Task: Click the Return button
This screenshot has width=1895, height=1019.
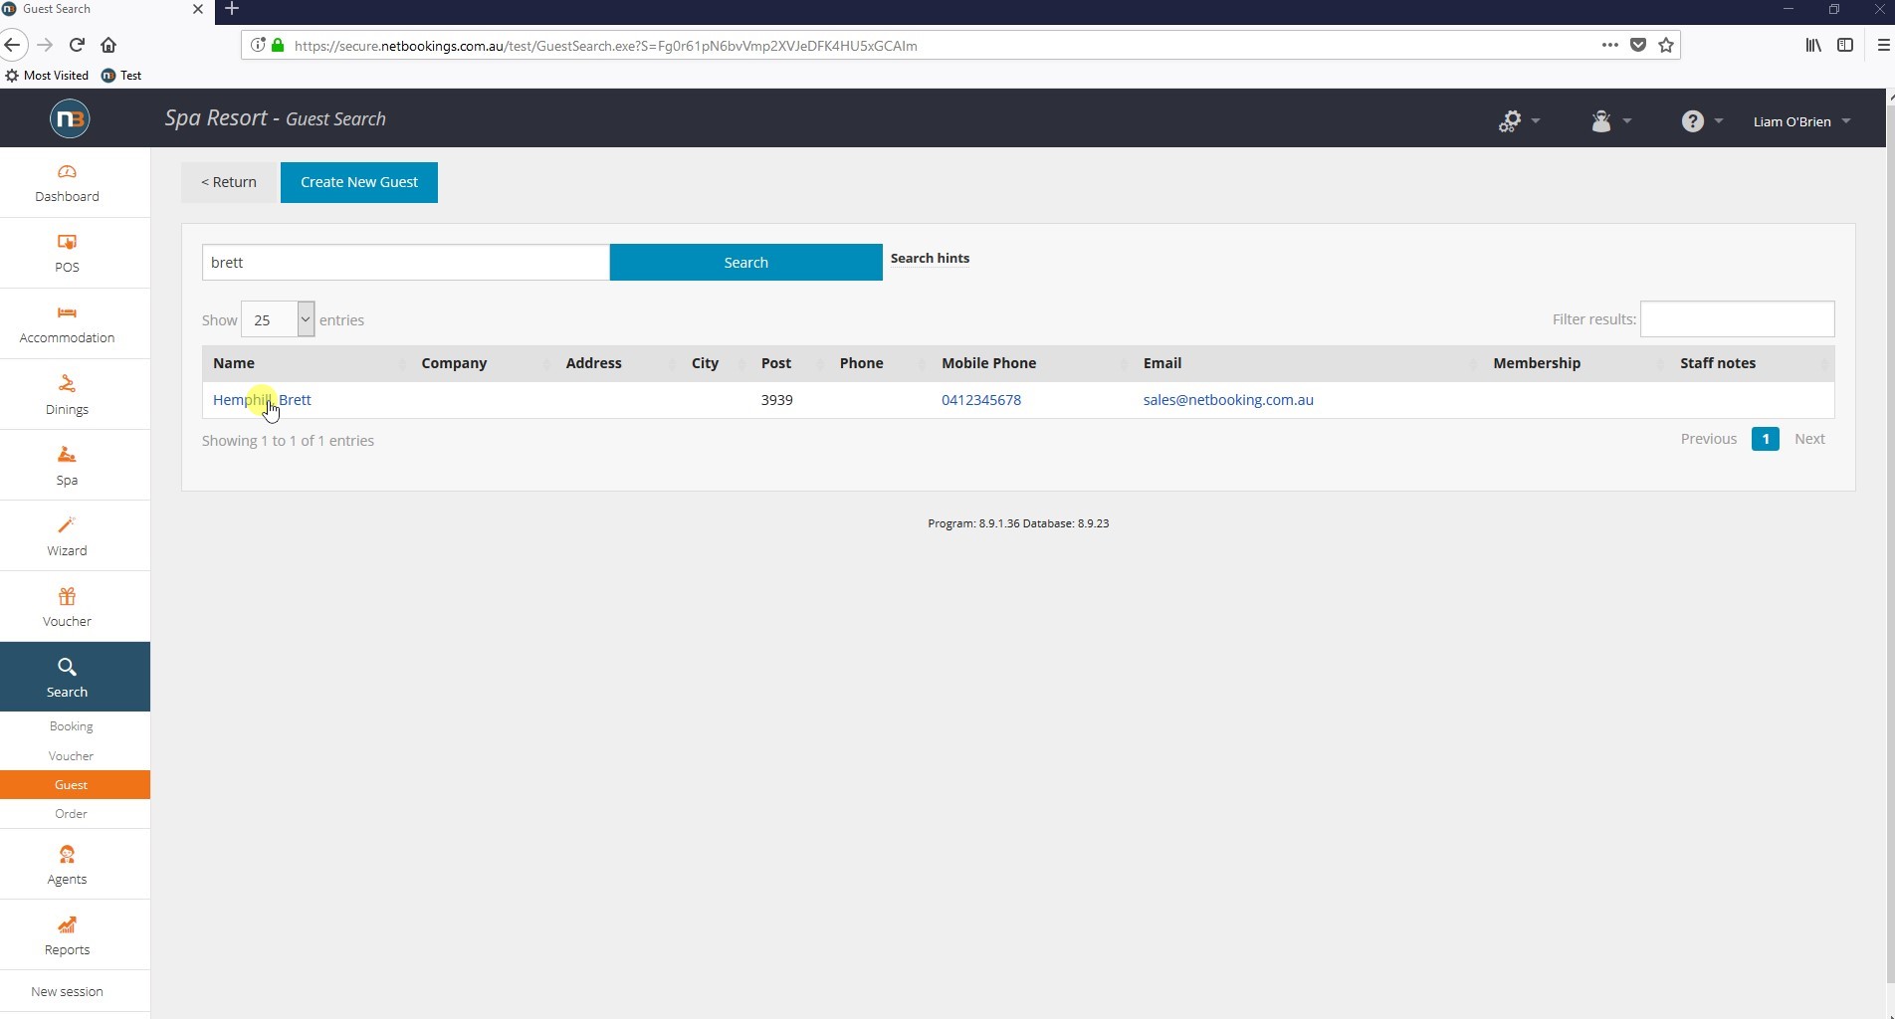Action: click(229, 182)
